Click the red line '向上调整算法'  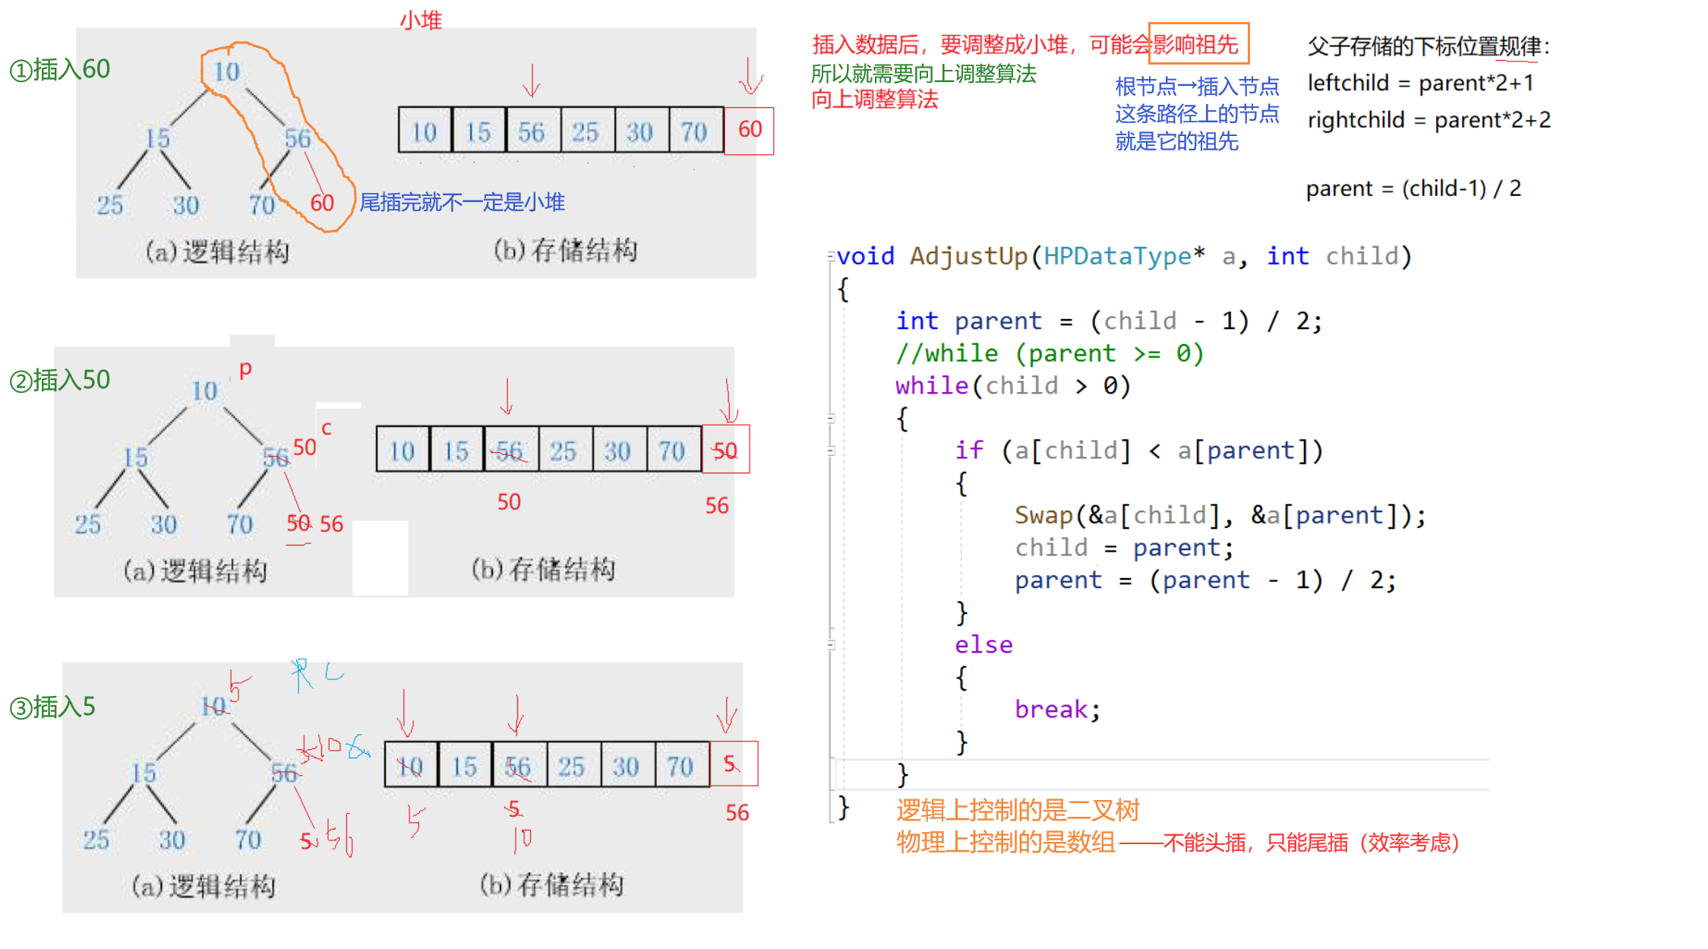point(875,100)
